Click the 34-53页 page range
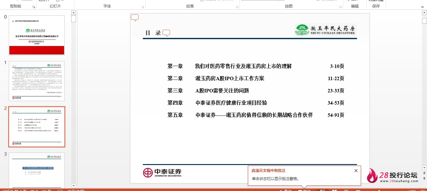This screenshot has width=427, height=191. (x=336, y=103)
